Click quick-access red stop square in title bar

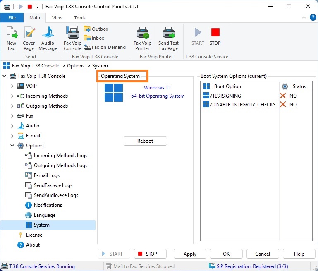coord(30,7)
